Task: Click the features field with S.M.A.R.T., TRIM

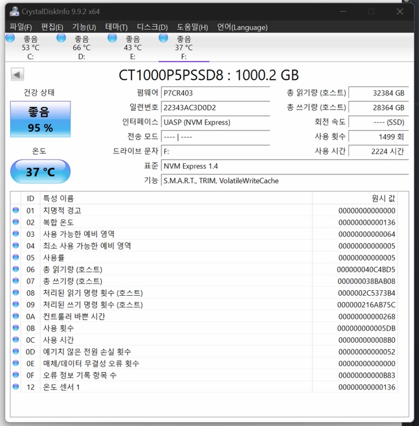Action: click(x=285, y=181)
